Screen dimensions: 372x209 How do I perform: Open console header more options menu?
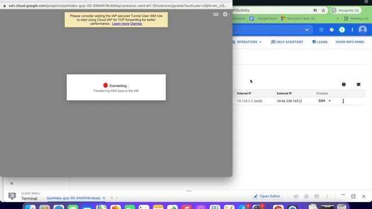[x=352, y=30]
